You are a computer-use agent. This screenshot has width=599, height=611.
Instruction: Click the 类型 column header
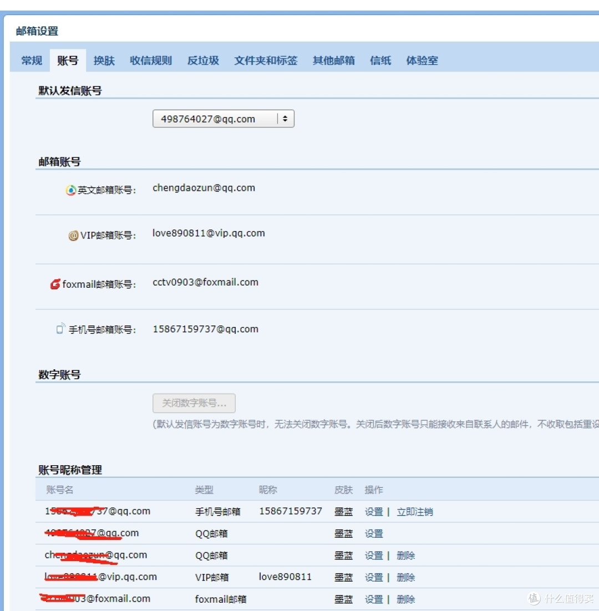click(x=204, y=490)
